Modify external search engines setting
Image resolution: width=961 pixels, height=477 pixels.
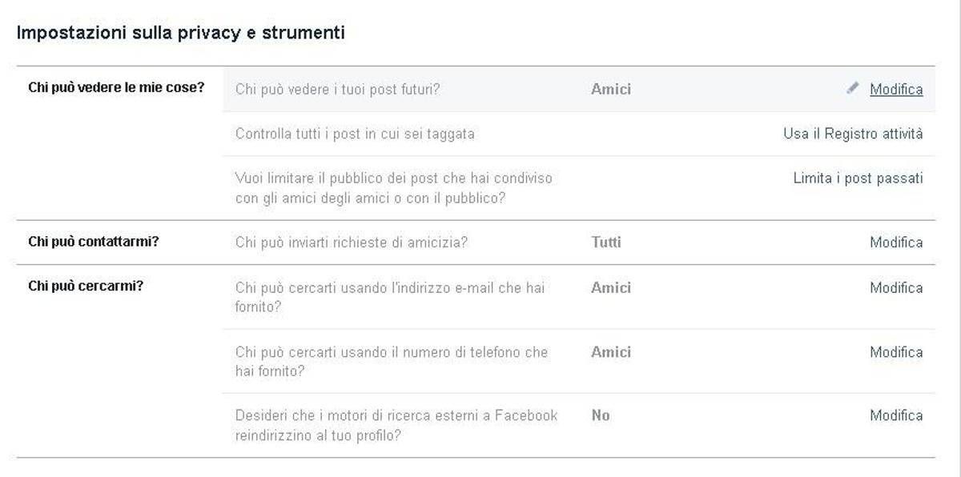[x=896, y=416]
